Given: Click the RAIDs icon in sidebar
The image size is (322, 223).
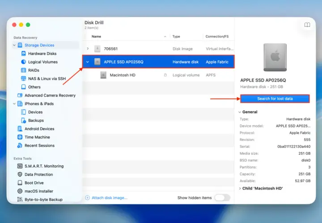Looking at the screenshot, I should (x=23, y=70).
